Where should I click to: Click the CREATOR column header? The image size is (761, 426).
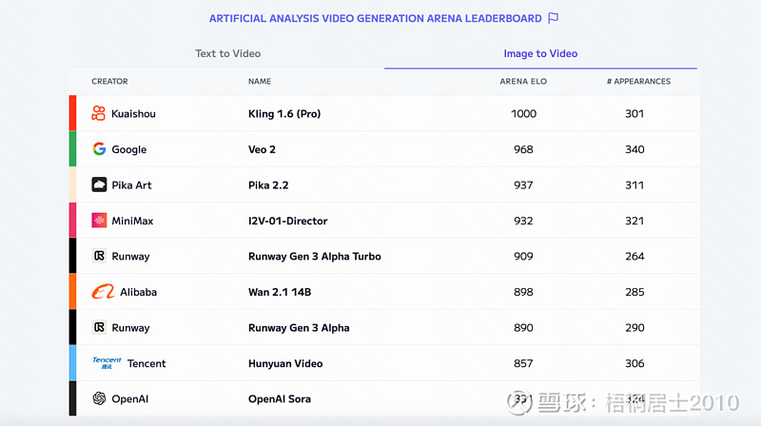click(x=109, y=81)
